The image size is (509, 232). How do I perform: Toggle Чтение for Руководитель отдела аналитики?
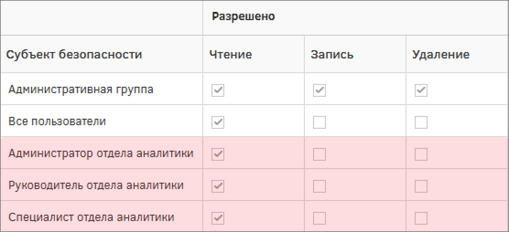(x=218, y=186)
